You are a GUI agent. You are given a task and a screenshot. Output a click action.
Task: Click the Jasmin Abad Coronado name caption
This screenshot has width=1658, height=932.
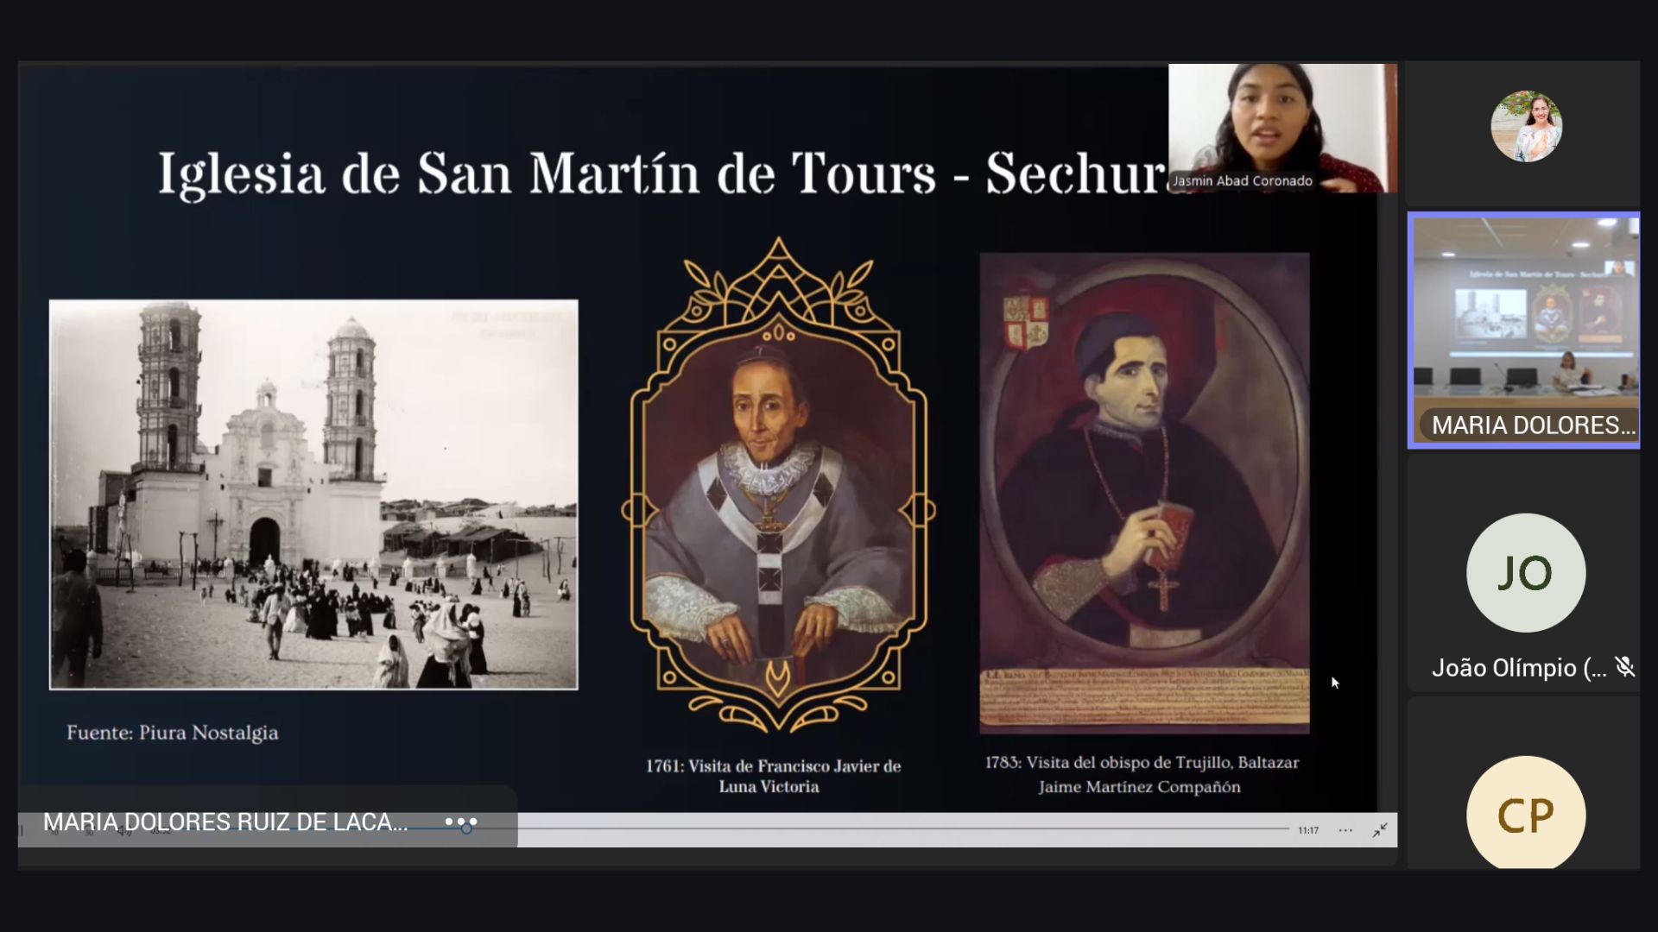pos(1242,181)
